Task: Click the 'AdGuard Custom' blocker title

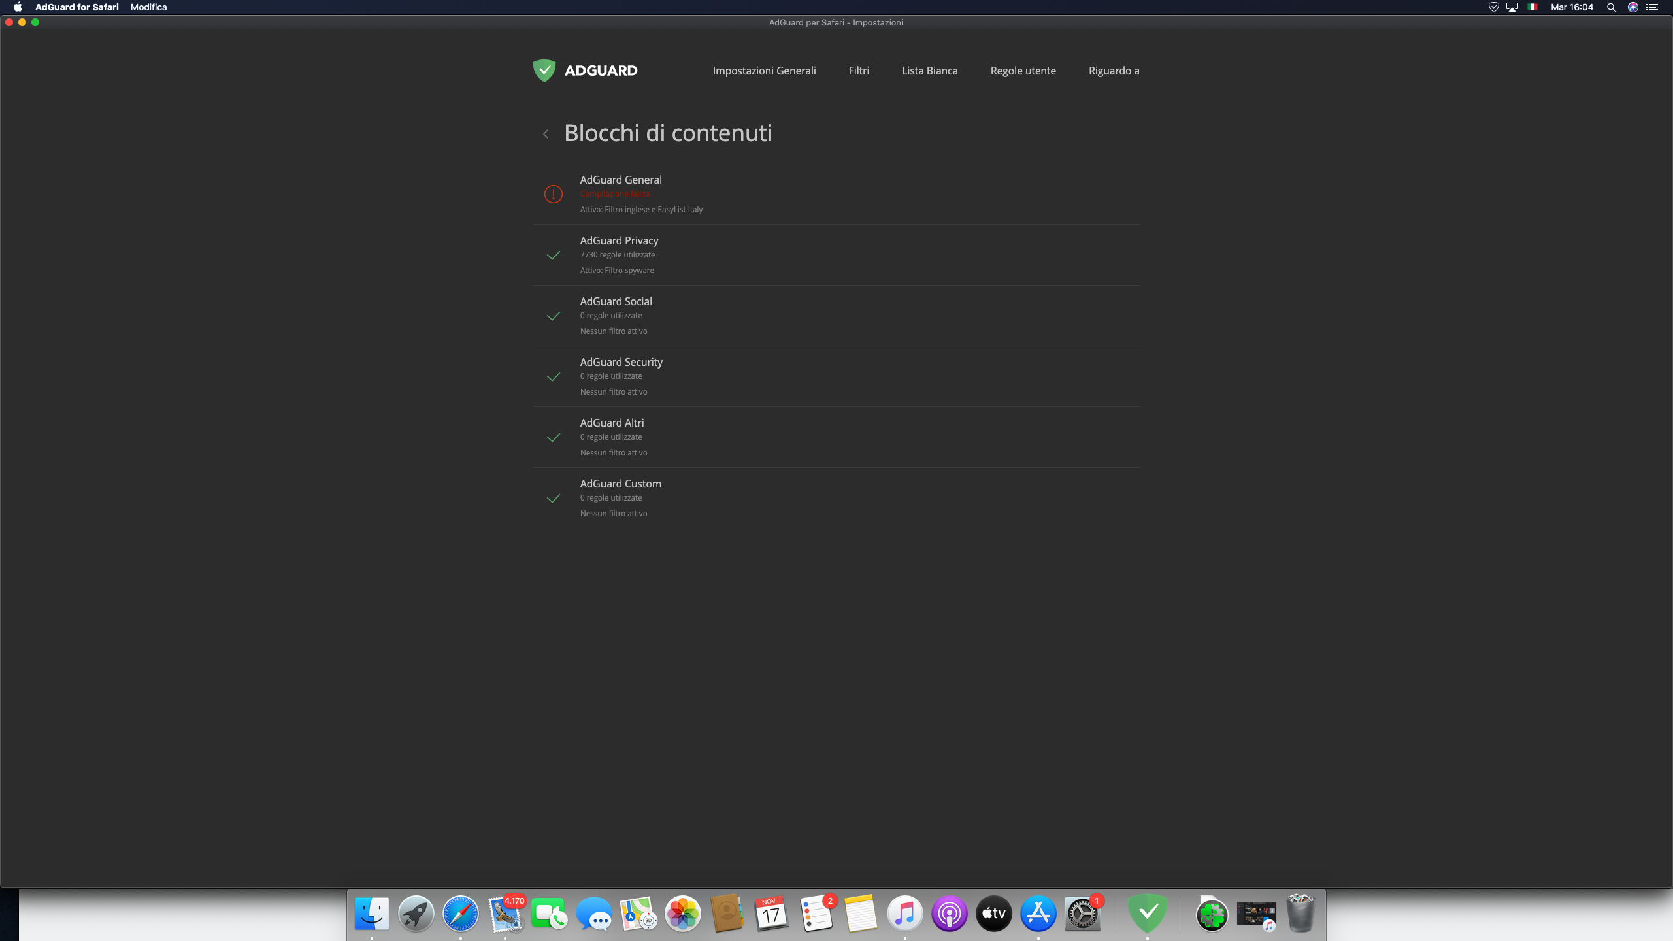Action: 621,484
